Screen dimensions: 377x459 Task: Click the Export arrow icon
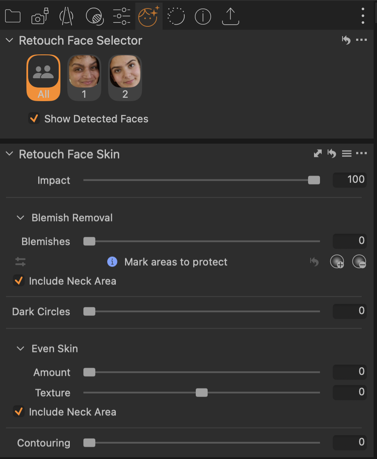tap(230, 16)
